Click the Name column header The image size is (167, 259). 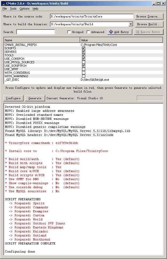42,40
